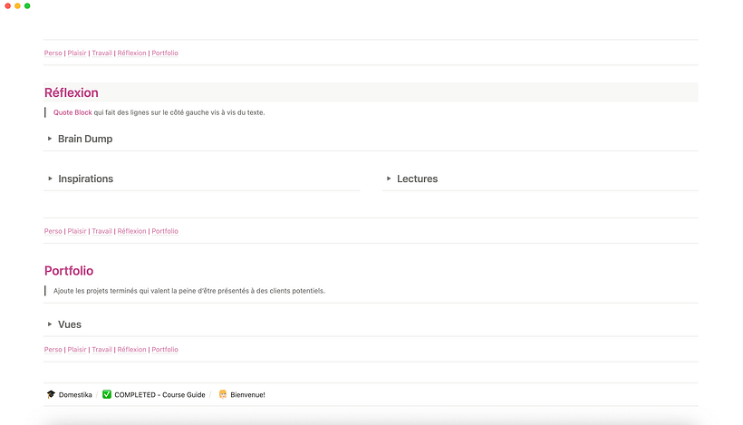The height and width of the screenshot is (425, 743).
Task: Open the Travail link below the Vues toggle
Action: coord(101,350)
